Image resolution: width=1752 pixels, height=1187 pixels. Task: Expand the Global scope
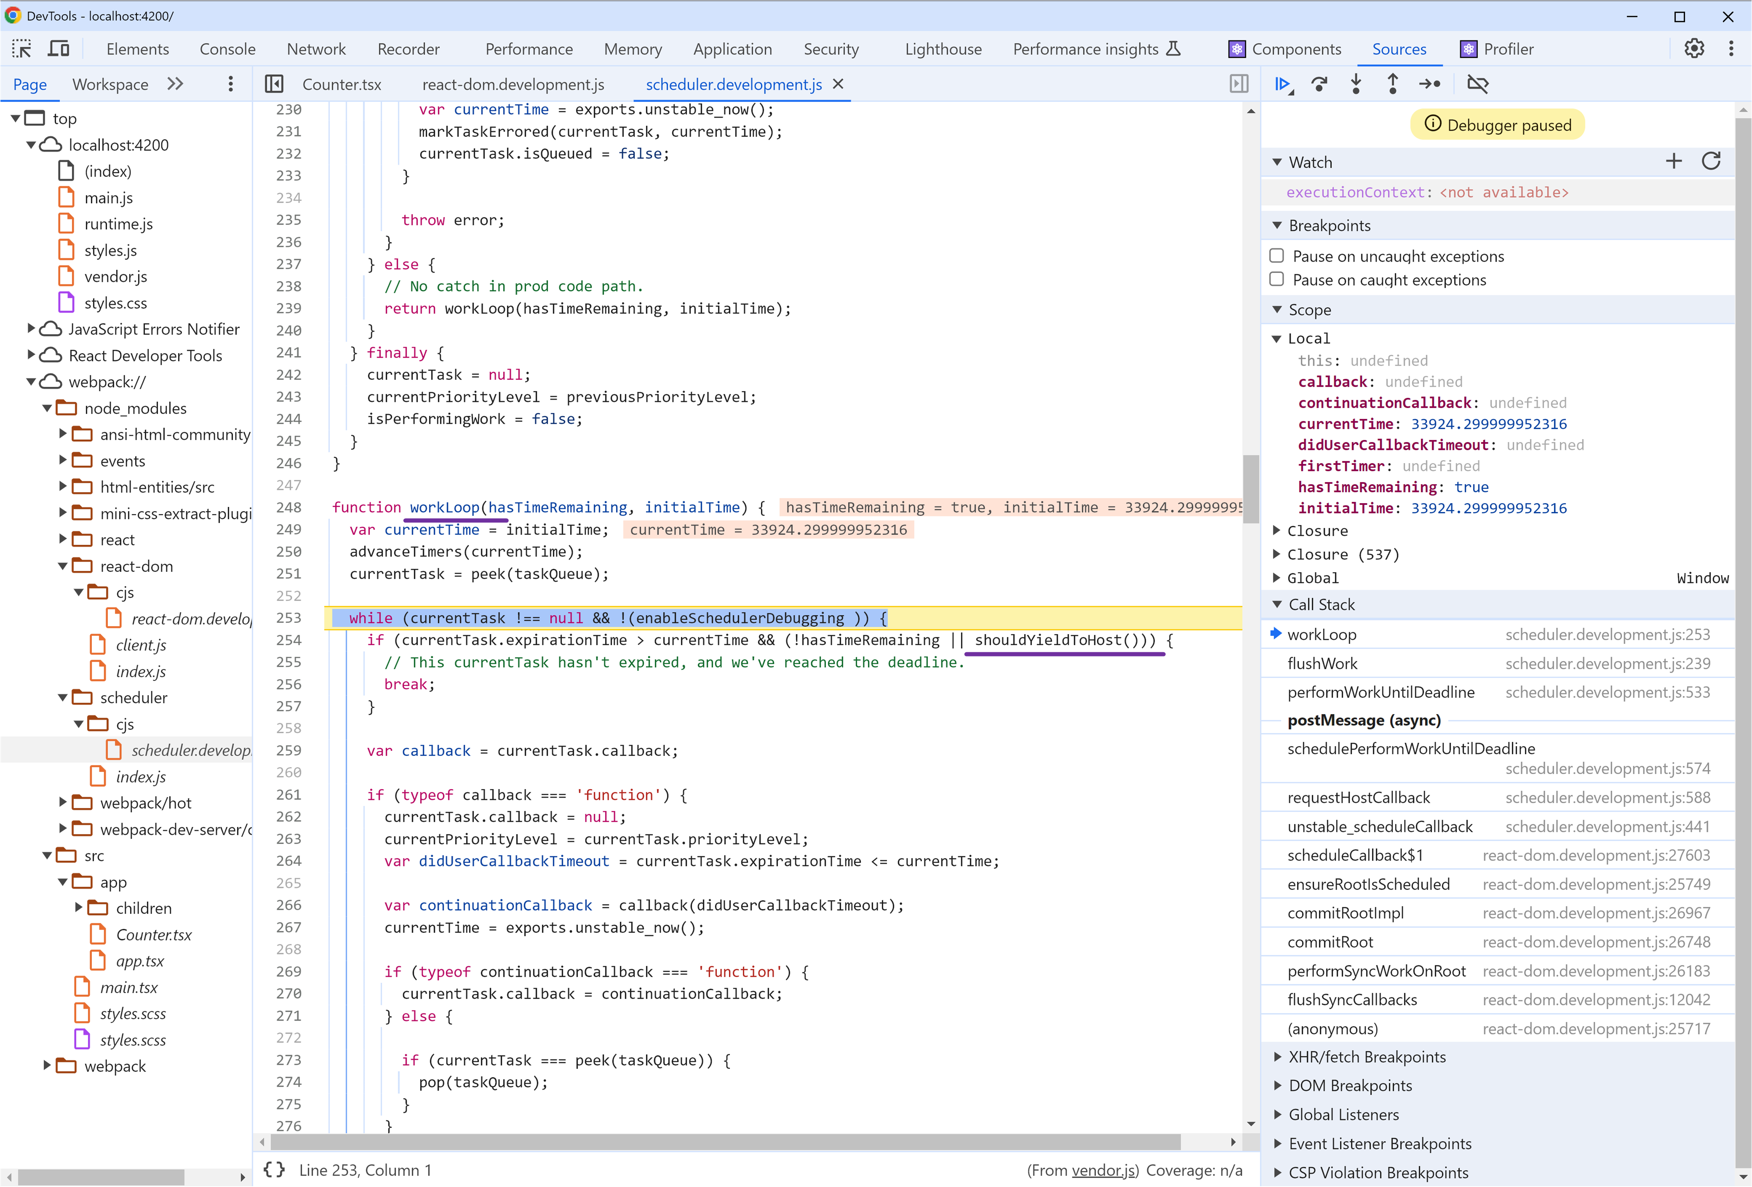point(1276,578)
